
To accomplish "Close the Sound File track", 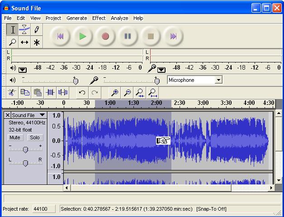I will 7,115.
